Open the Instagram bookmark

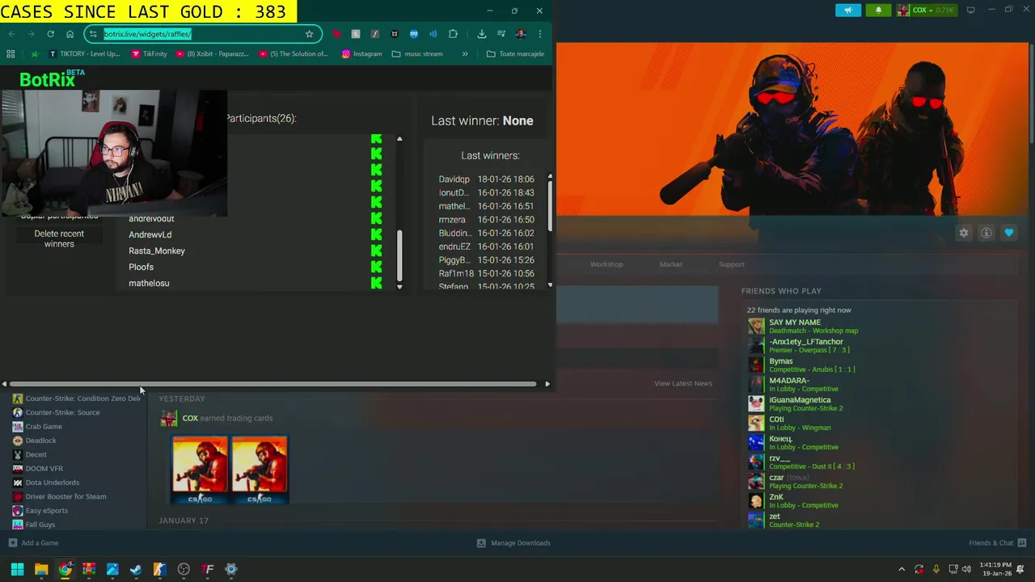pos(361,54)
